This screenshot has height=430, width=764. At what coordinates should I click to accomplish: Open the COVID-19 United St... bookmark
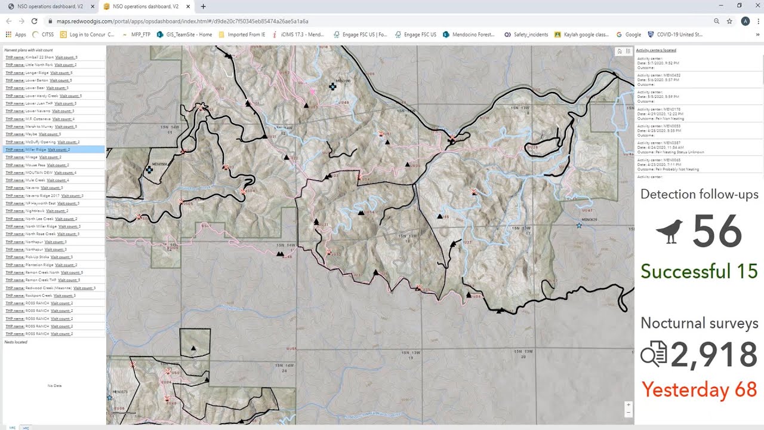676,35
